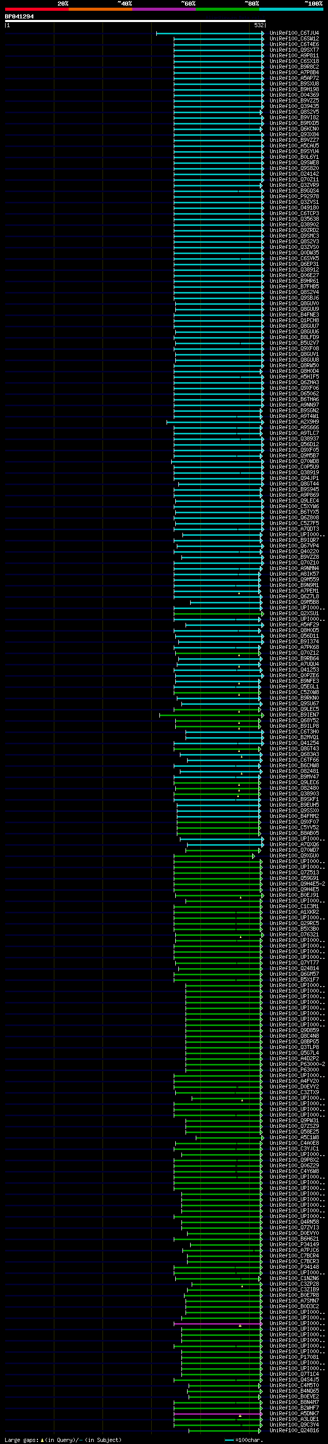This screenshot has height=1444, width=328.
Task: Click the purple ~60% identity legend segment
Action: click(165, 9)
